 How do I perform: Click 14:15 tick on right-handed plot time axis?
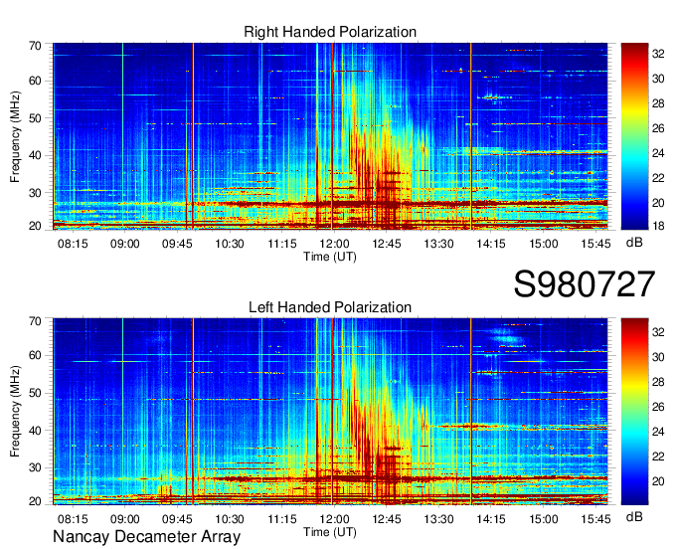click(x=491, y=244)
